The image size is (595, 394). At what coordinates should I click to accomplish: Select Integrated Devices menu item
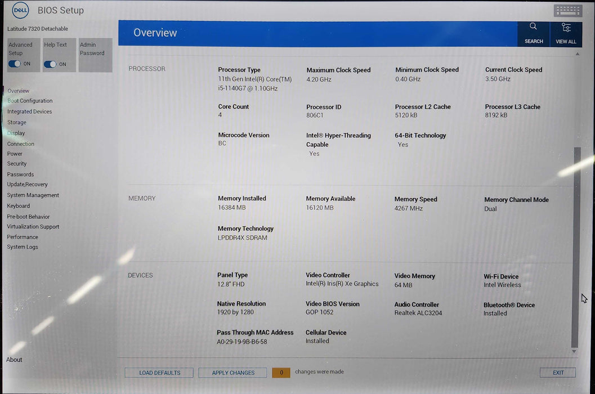(x=30, y=112)
